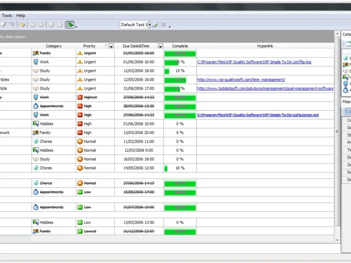This screenshot has width=351, height=263.
Task: Click the Complete column header
Action: pyautogui.click(x=180, y=46)
